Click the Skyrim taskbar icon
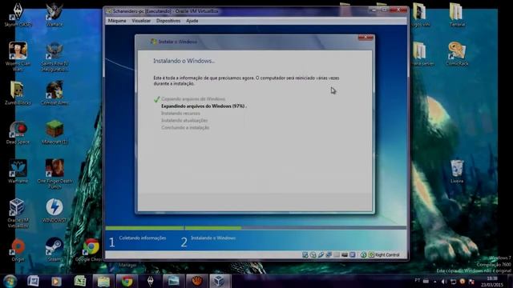The width and height of the screenshot is (513, 288). 151,281
